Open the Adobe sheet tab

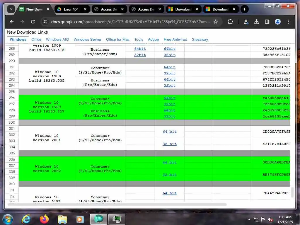click(x=153, y=40)
